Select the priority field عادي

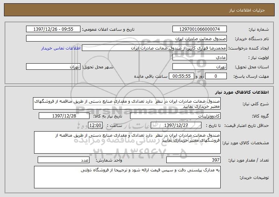click(199, 57)
